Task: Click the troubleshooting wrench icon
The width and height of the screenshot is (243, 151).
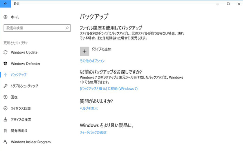Action: coord(5,86)
